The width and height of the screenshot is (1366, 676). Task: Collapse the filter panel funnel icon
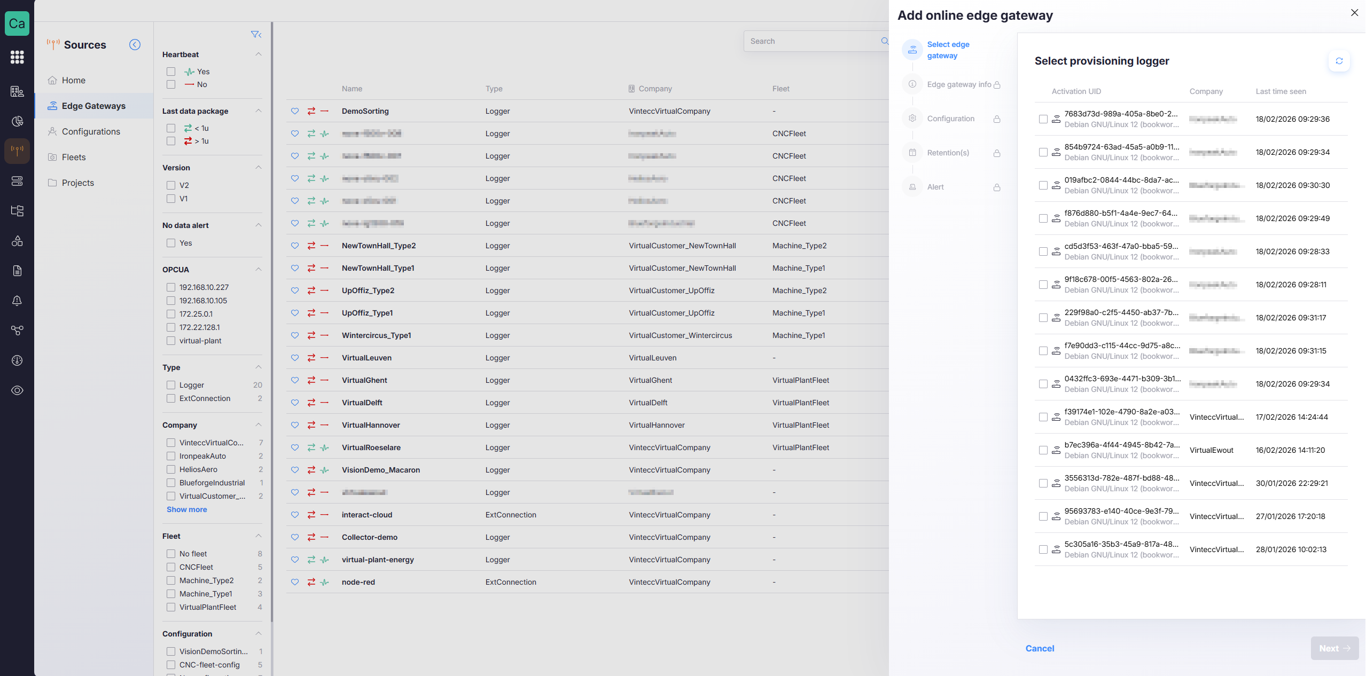256,34
